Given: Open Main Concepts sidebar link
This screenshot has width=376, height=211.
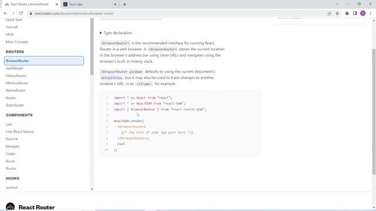Looking at the screenshot, I should pyautogui.click(x=17, y=42).
